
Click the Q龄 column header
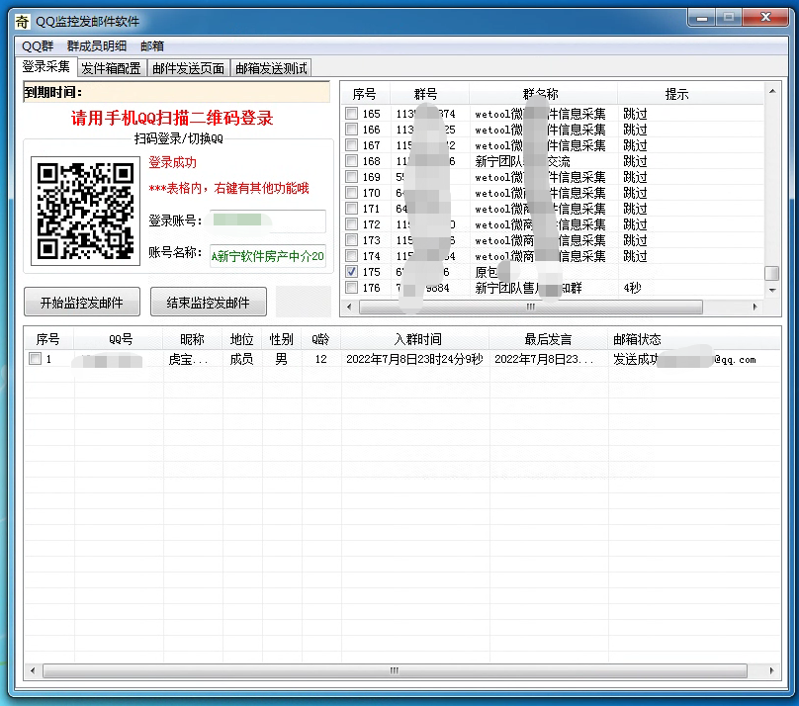321,339
